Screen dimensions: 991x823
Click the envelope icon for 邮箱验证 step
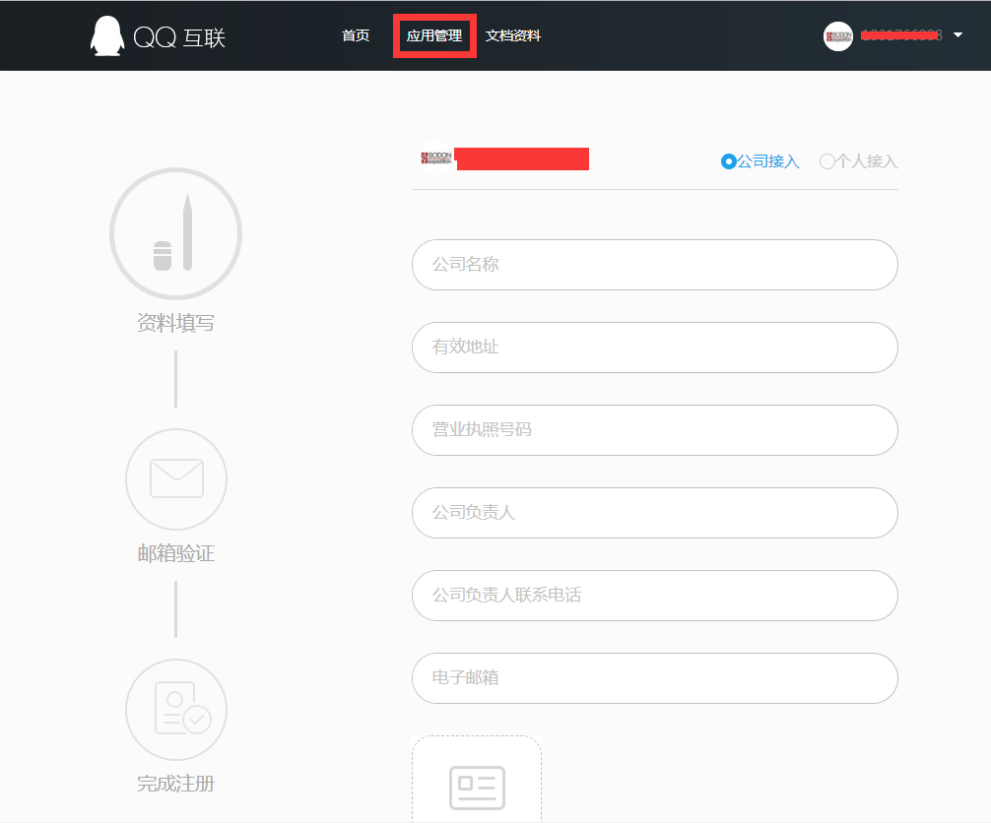[x=175, y=479]
